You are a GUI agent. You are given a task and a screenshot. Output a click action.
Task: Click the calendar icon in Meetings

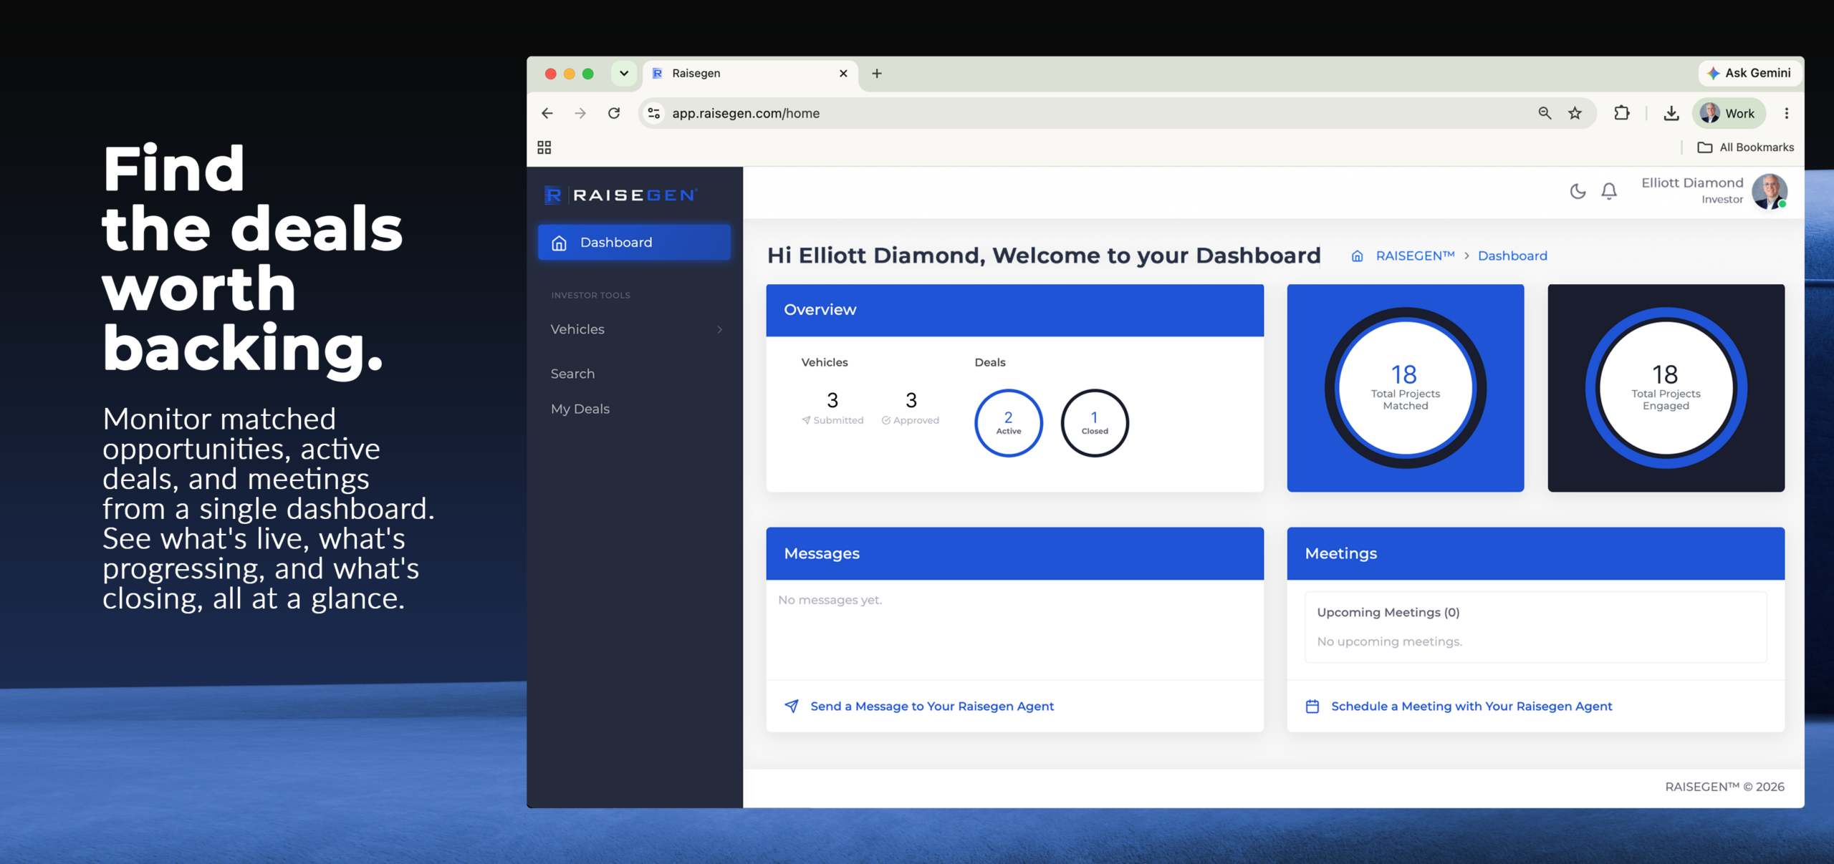[x=1312, y=706]
